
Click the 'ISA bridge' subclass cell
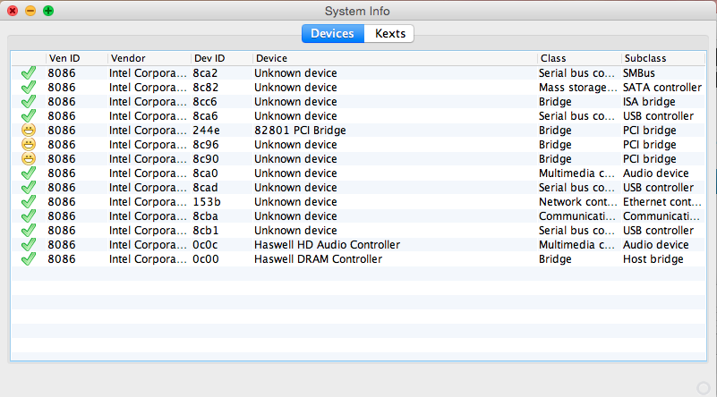[649, 101]
